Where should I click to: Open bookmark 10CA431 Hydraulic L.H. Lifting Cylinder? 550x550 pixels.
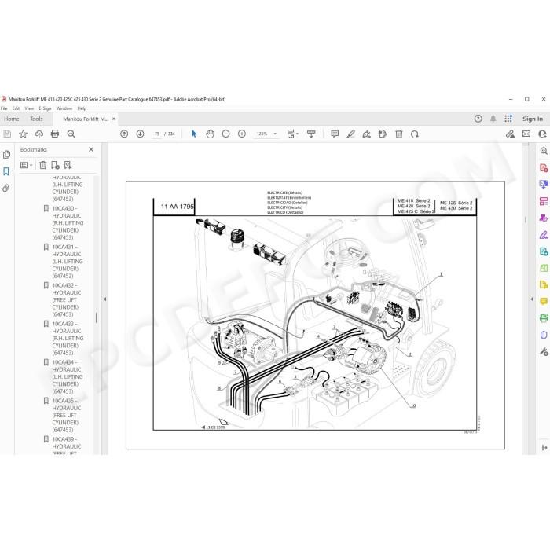tap(68, 262)
